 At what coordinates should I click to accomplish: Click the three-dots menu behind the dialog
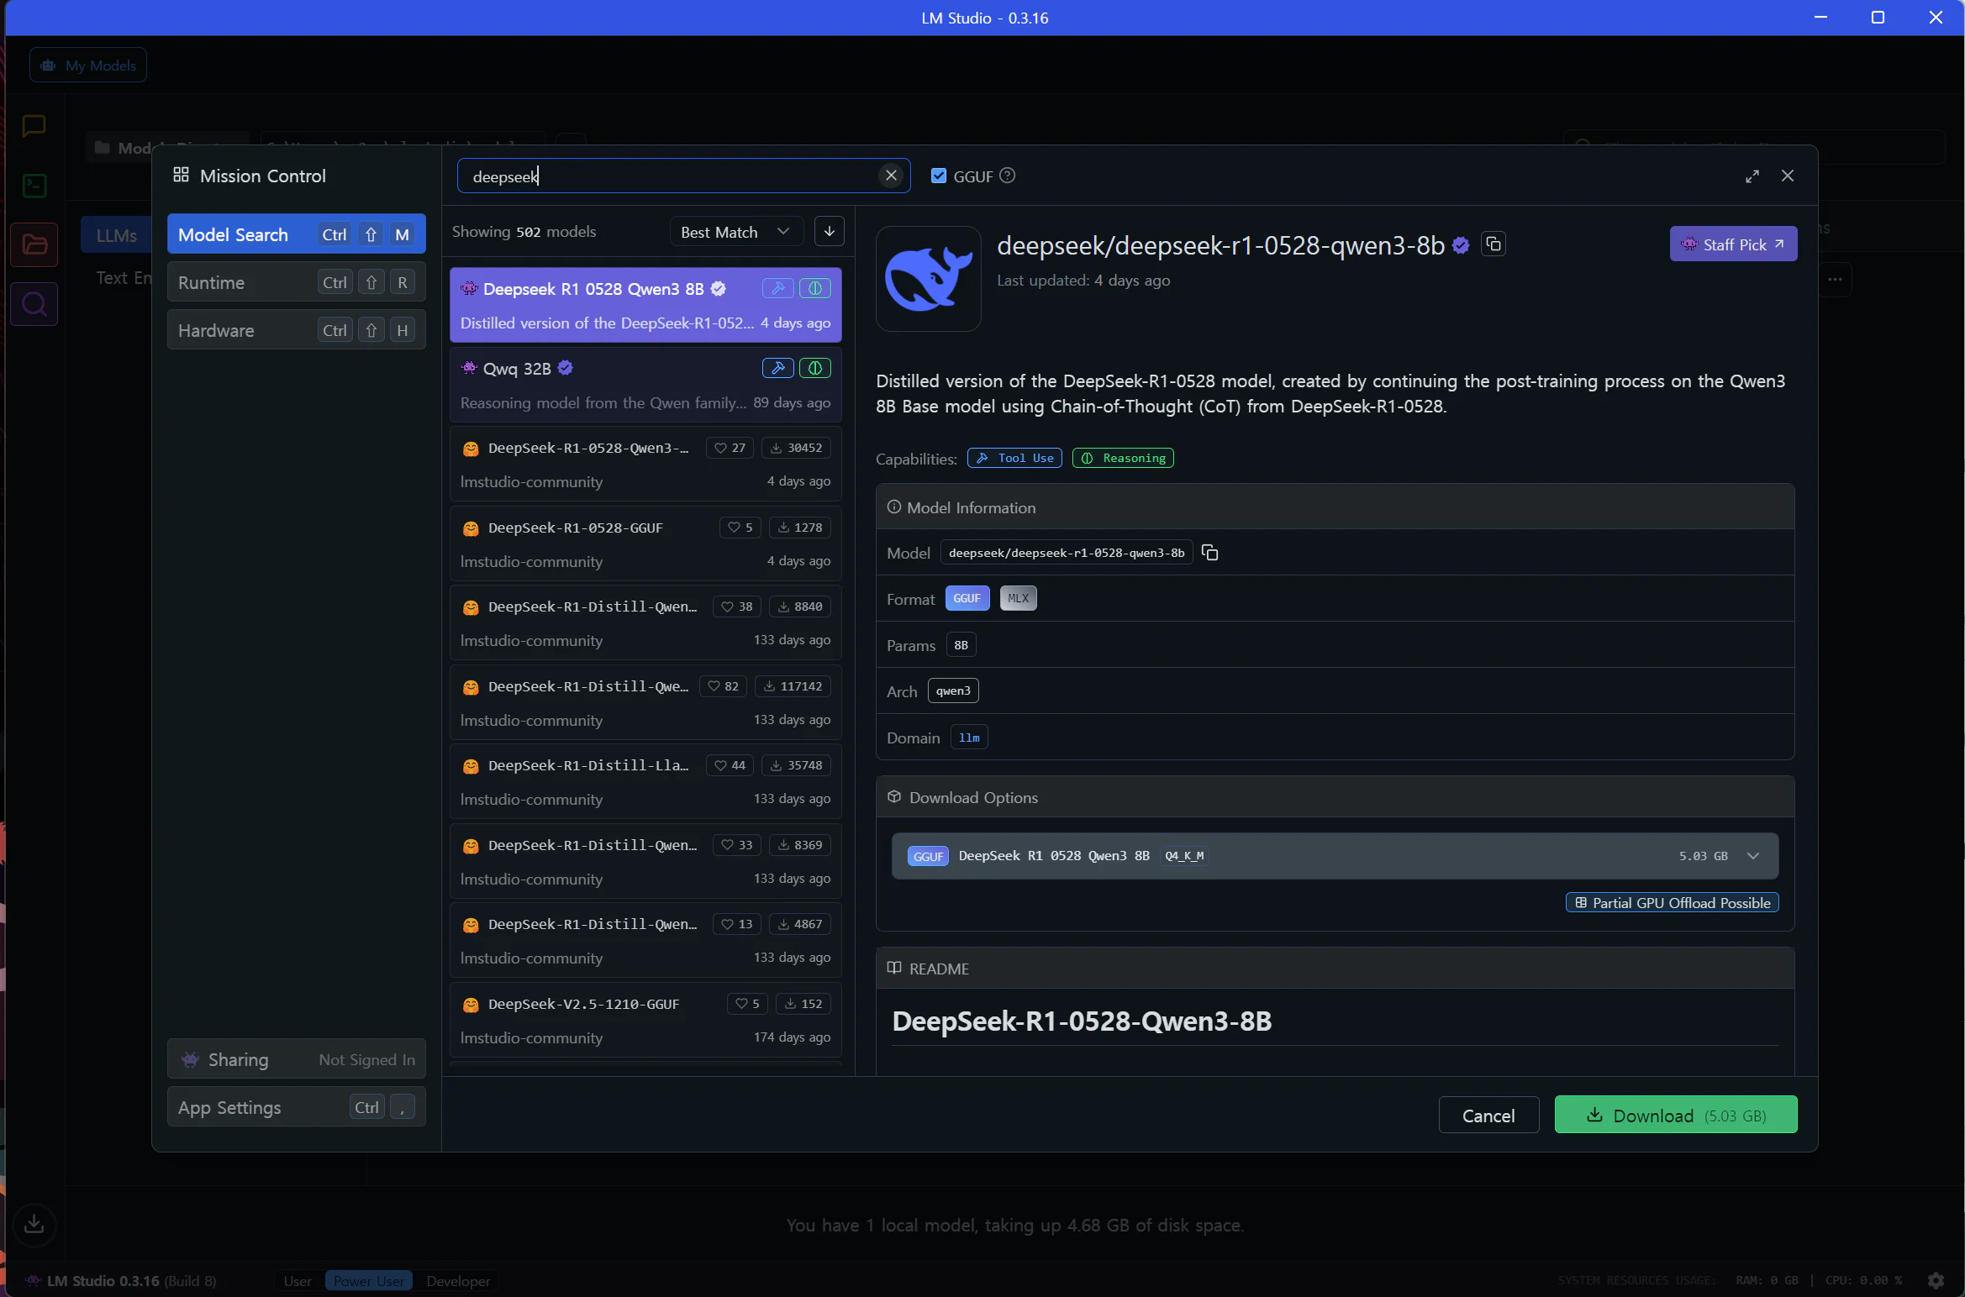tap(1835, 279)
